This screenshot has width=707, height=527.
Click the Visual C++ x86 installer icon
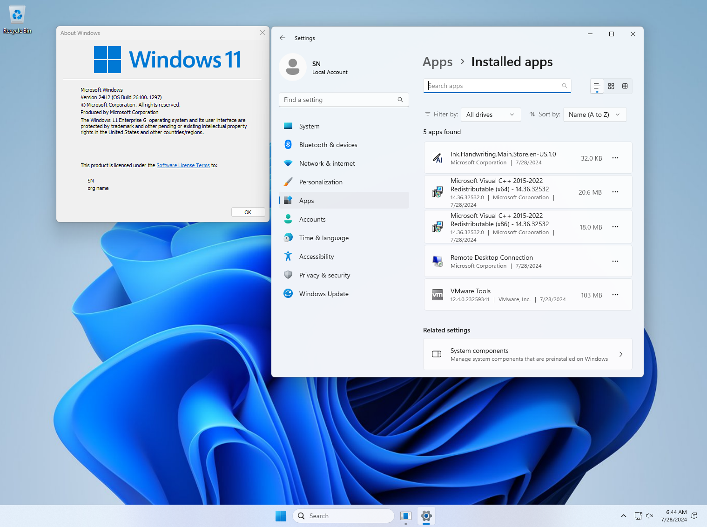[438, 227]
